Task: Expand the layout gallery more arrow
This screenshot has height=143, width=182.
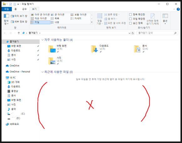Action: [92, 22]
